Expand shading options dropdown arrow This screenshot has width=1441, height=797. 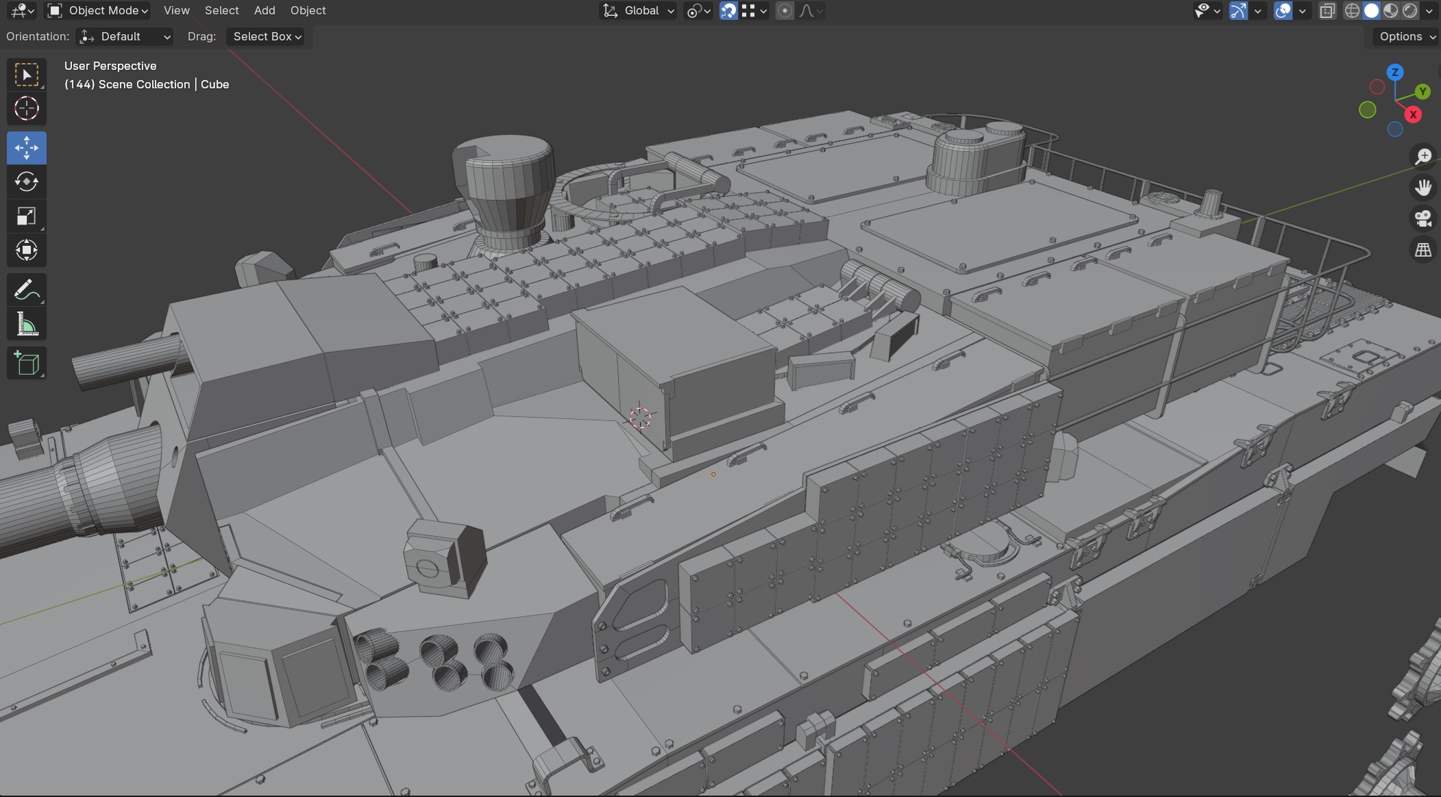tap(1429, 10)
